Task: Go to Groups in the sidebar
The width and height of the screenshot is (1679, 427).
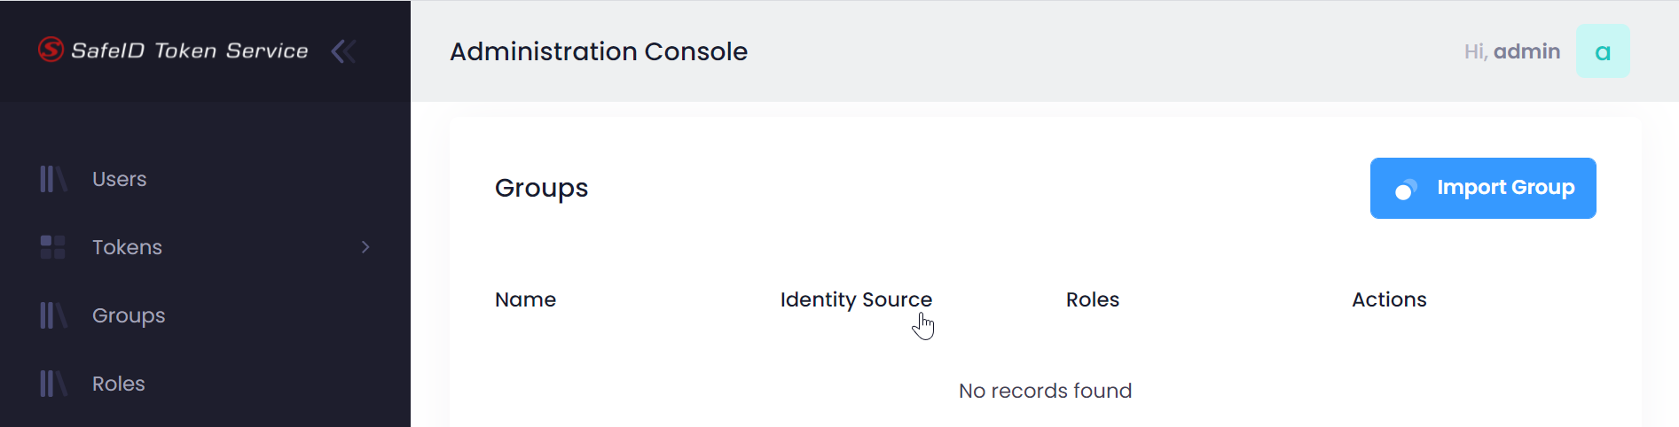Action: point(129,315)
